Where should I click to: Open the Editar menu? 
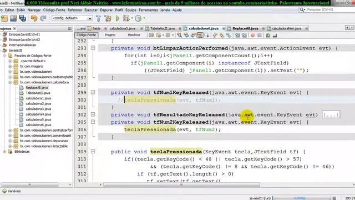click(x=9, y=10)
